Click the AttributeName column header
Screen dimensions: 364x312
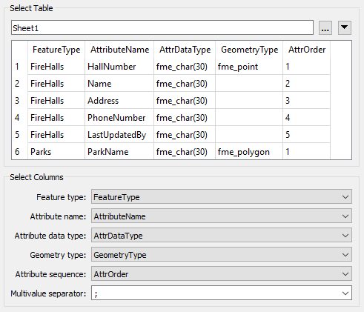119,50
